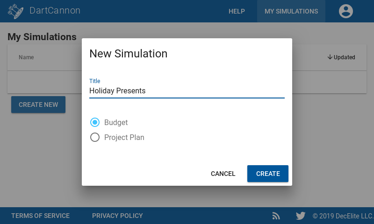The height and width of the screenshot is (224, 374).
Task: Click the 2019 DecElite LLC copyright text
Action: pyautogui.click(x=343, y=216)
